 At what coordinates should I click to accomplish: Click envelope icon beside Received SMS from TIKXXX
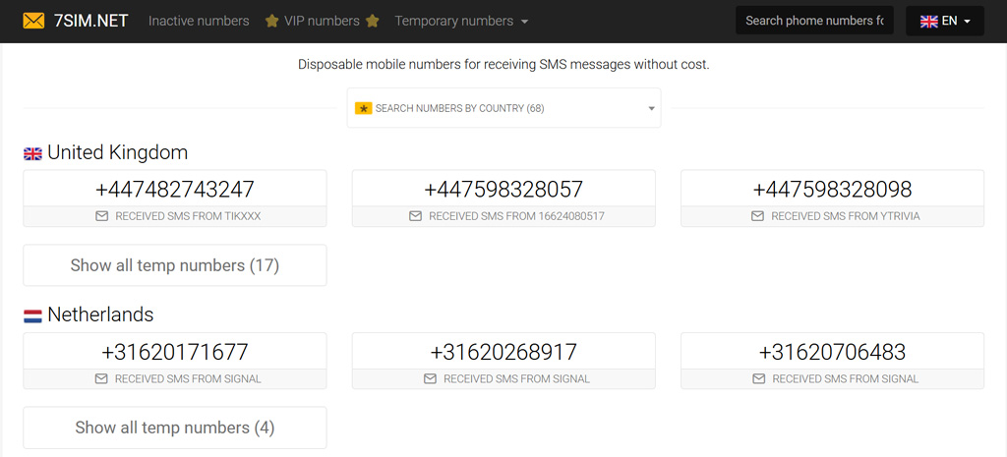pos(101,216)
